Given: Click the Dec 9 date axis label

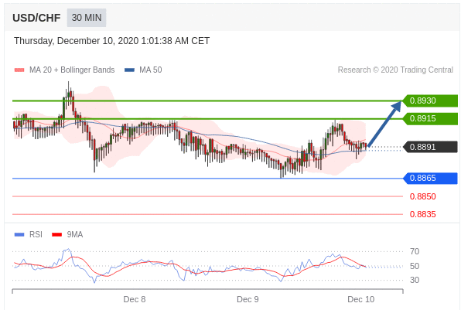Looking at the screenshot, I should pos(248,299).
